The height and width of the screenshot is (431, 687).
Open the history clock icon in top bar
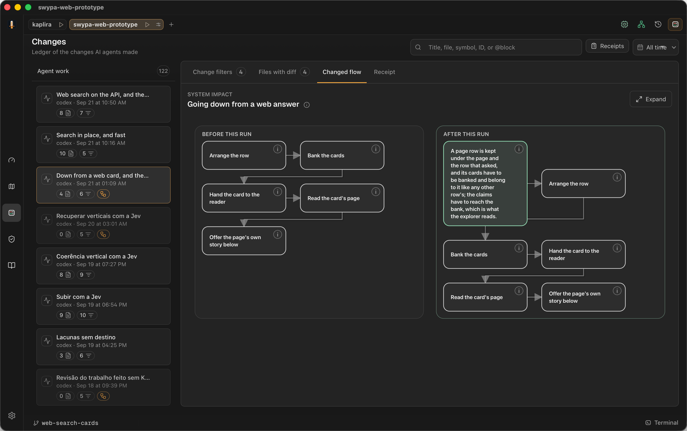tap(658, 24)
